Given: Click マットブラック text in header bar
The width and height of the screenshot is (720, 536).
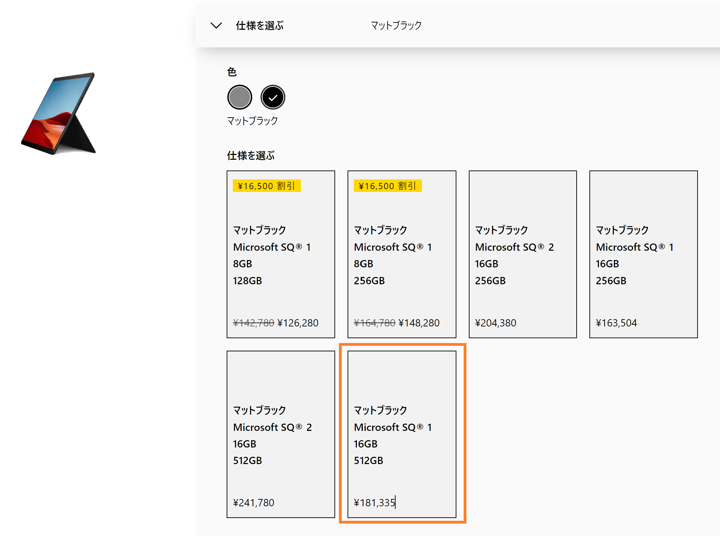Looking at the screenshot, I should click(x=396, y=26).
